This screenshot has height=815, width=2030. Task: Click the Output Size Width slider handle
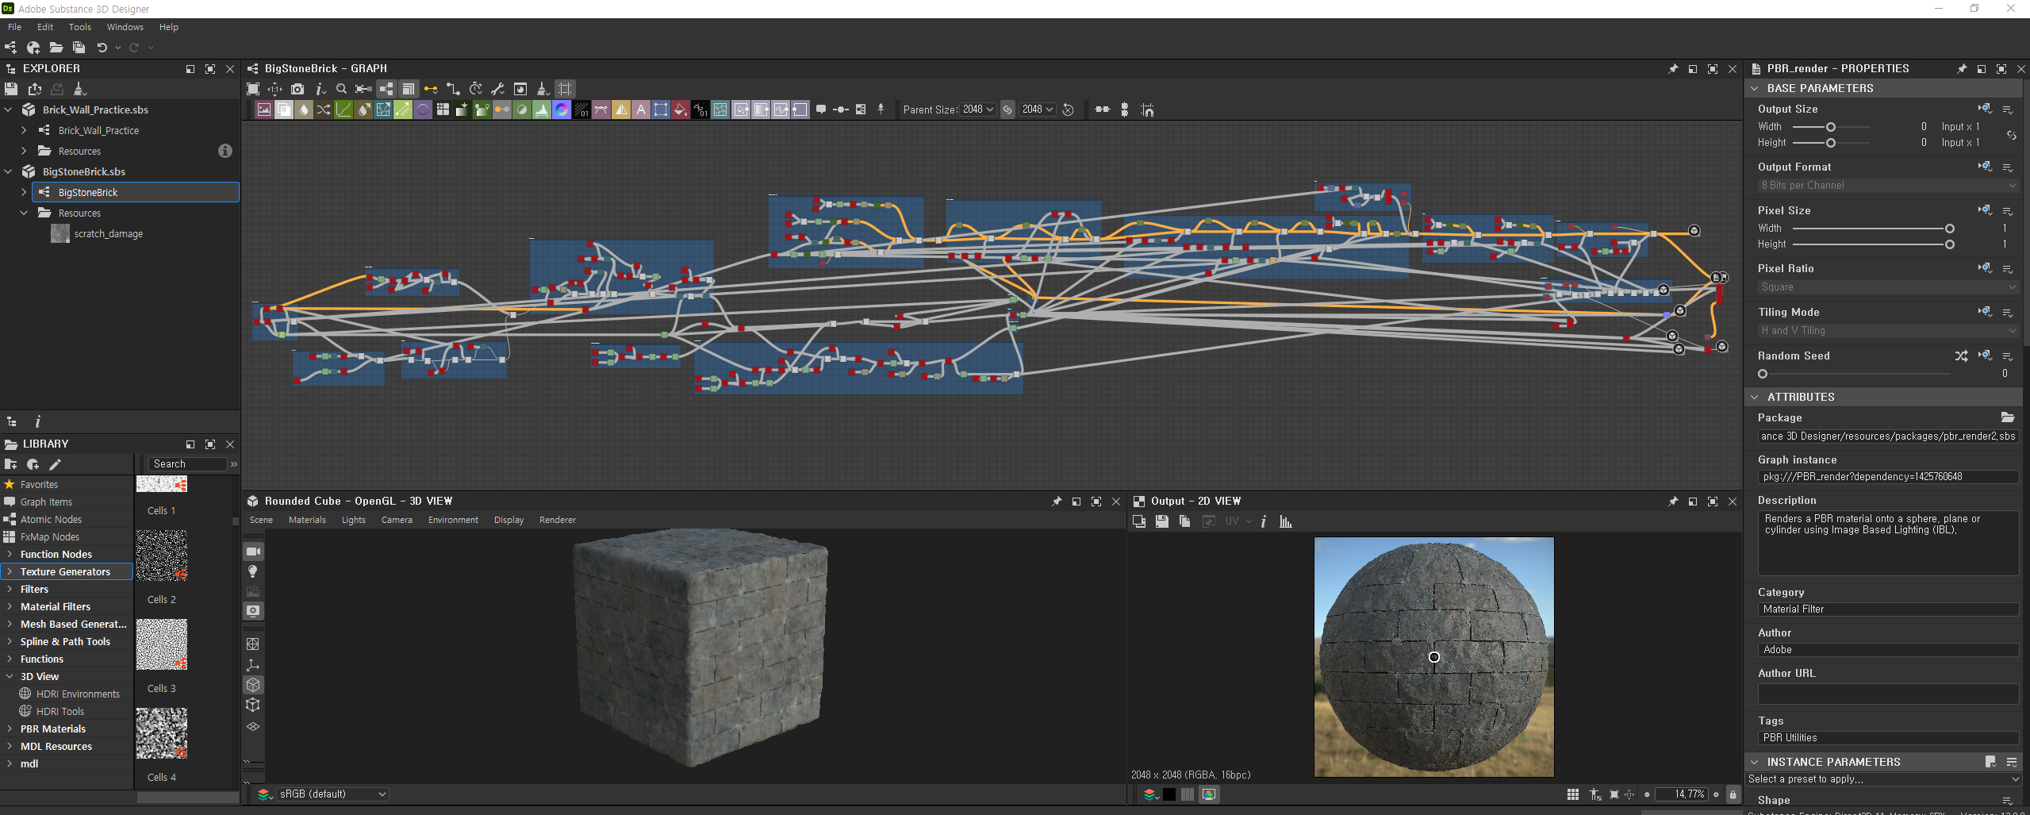point(1830,127)
